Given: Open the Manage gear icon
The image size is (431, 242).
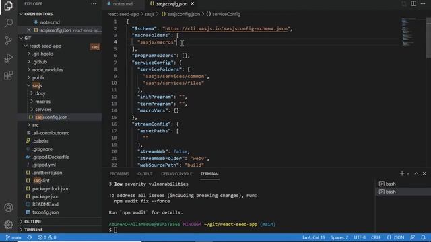Looking at the screenshot, I should pyautogui.click(x=9, y=225).
